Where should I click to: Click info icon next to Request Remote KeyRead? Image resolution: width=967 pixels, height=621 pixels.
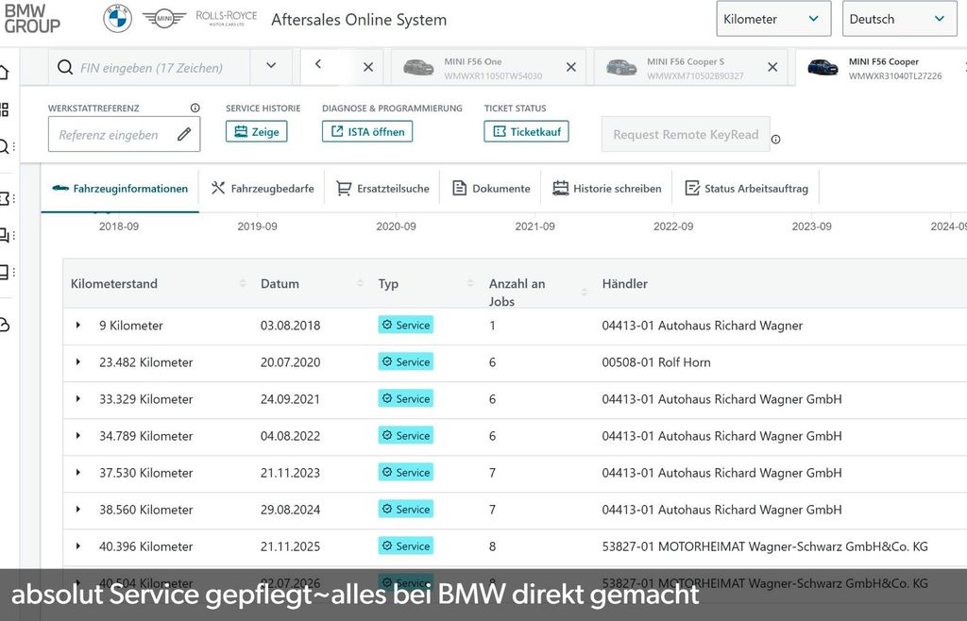776,140
